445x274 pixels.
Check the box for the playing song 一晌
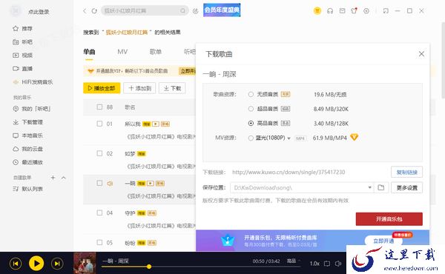(99, 183)
